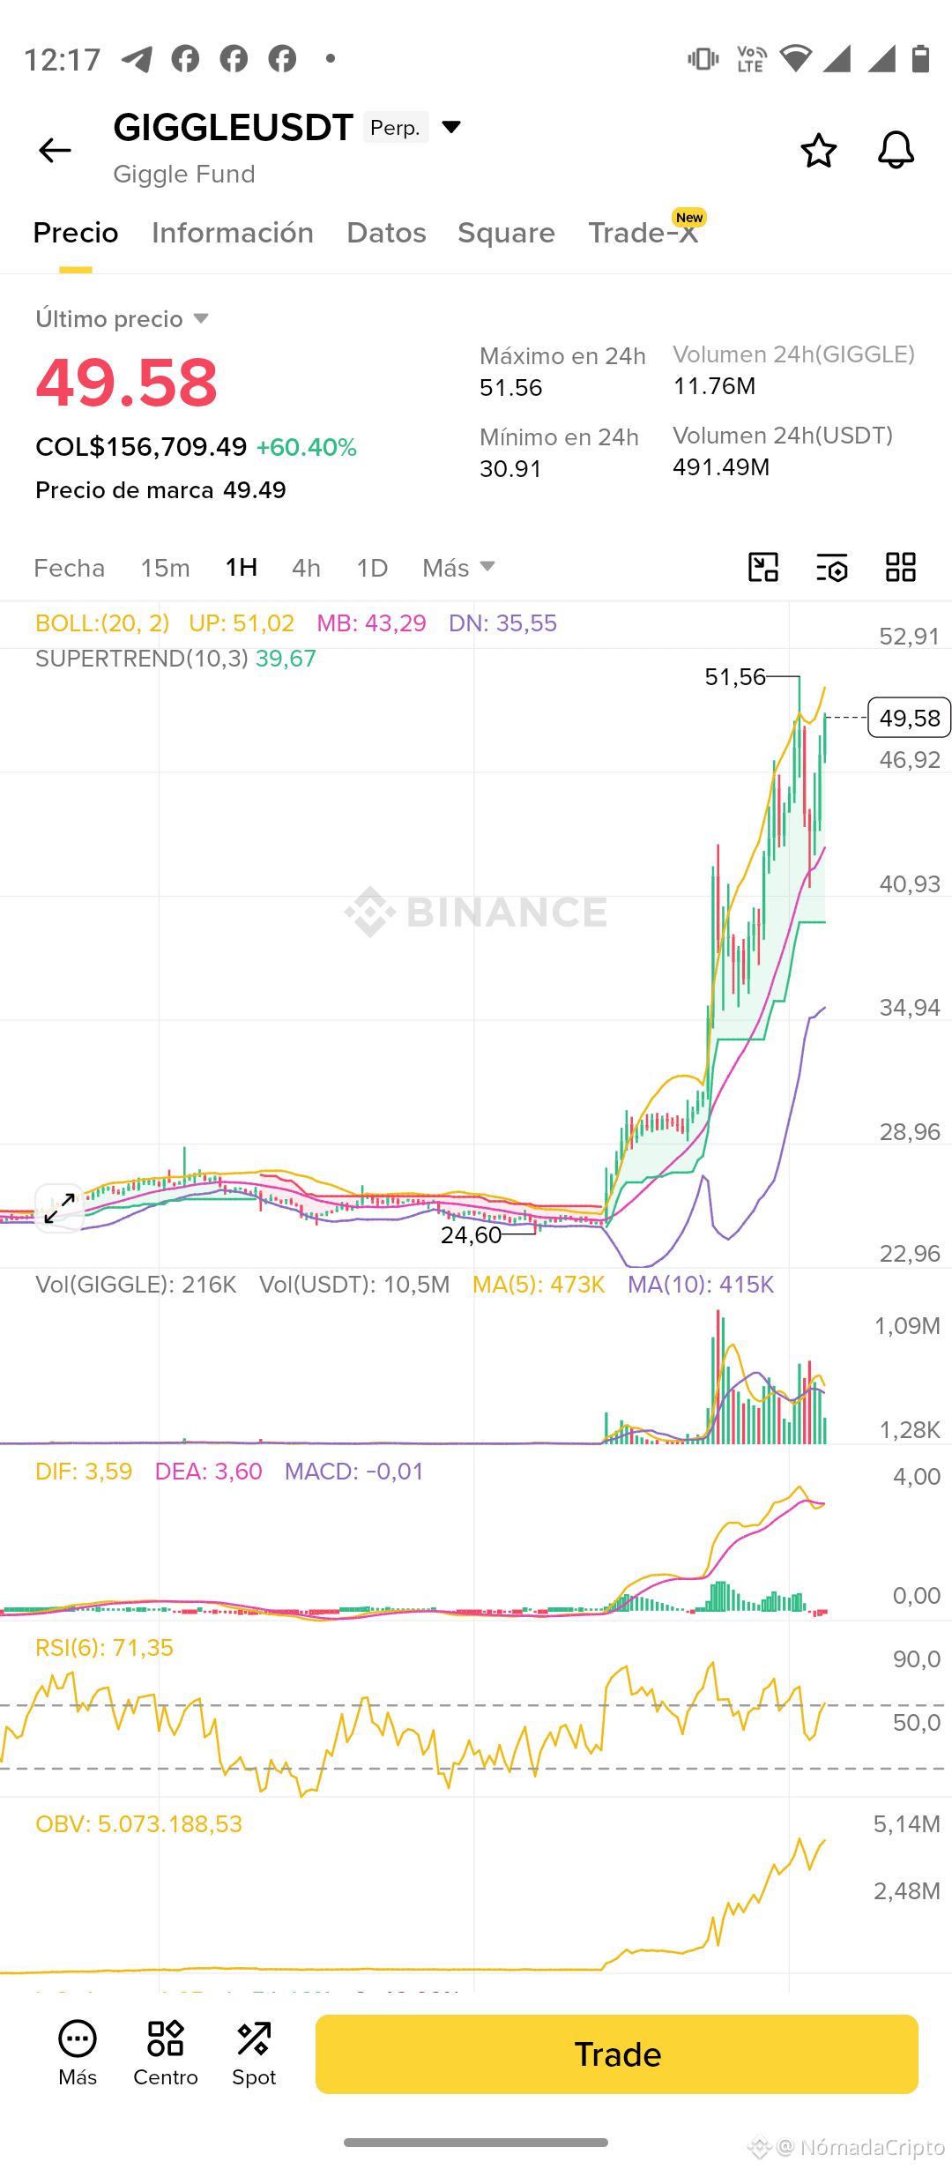Tap the Perp. contract label
The width and height of the screenshot is (952, 2169).
click(396, 128)
